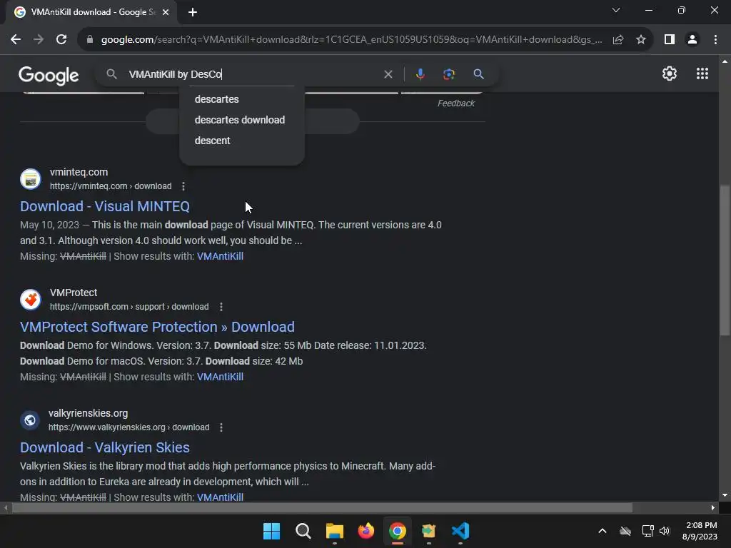Click the Feedback link

click(456, 103)
